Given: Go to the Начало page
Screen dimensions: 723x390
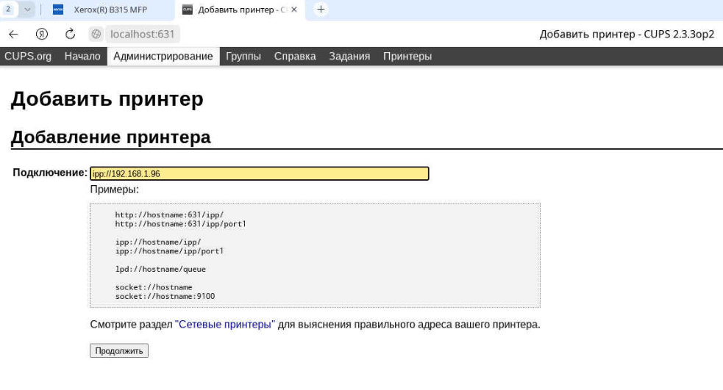Looking at the screenshot, I should click(x=82, y=56).
